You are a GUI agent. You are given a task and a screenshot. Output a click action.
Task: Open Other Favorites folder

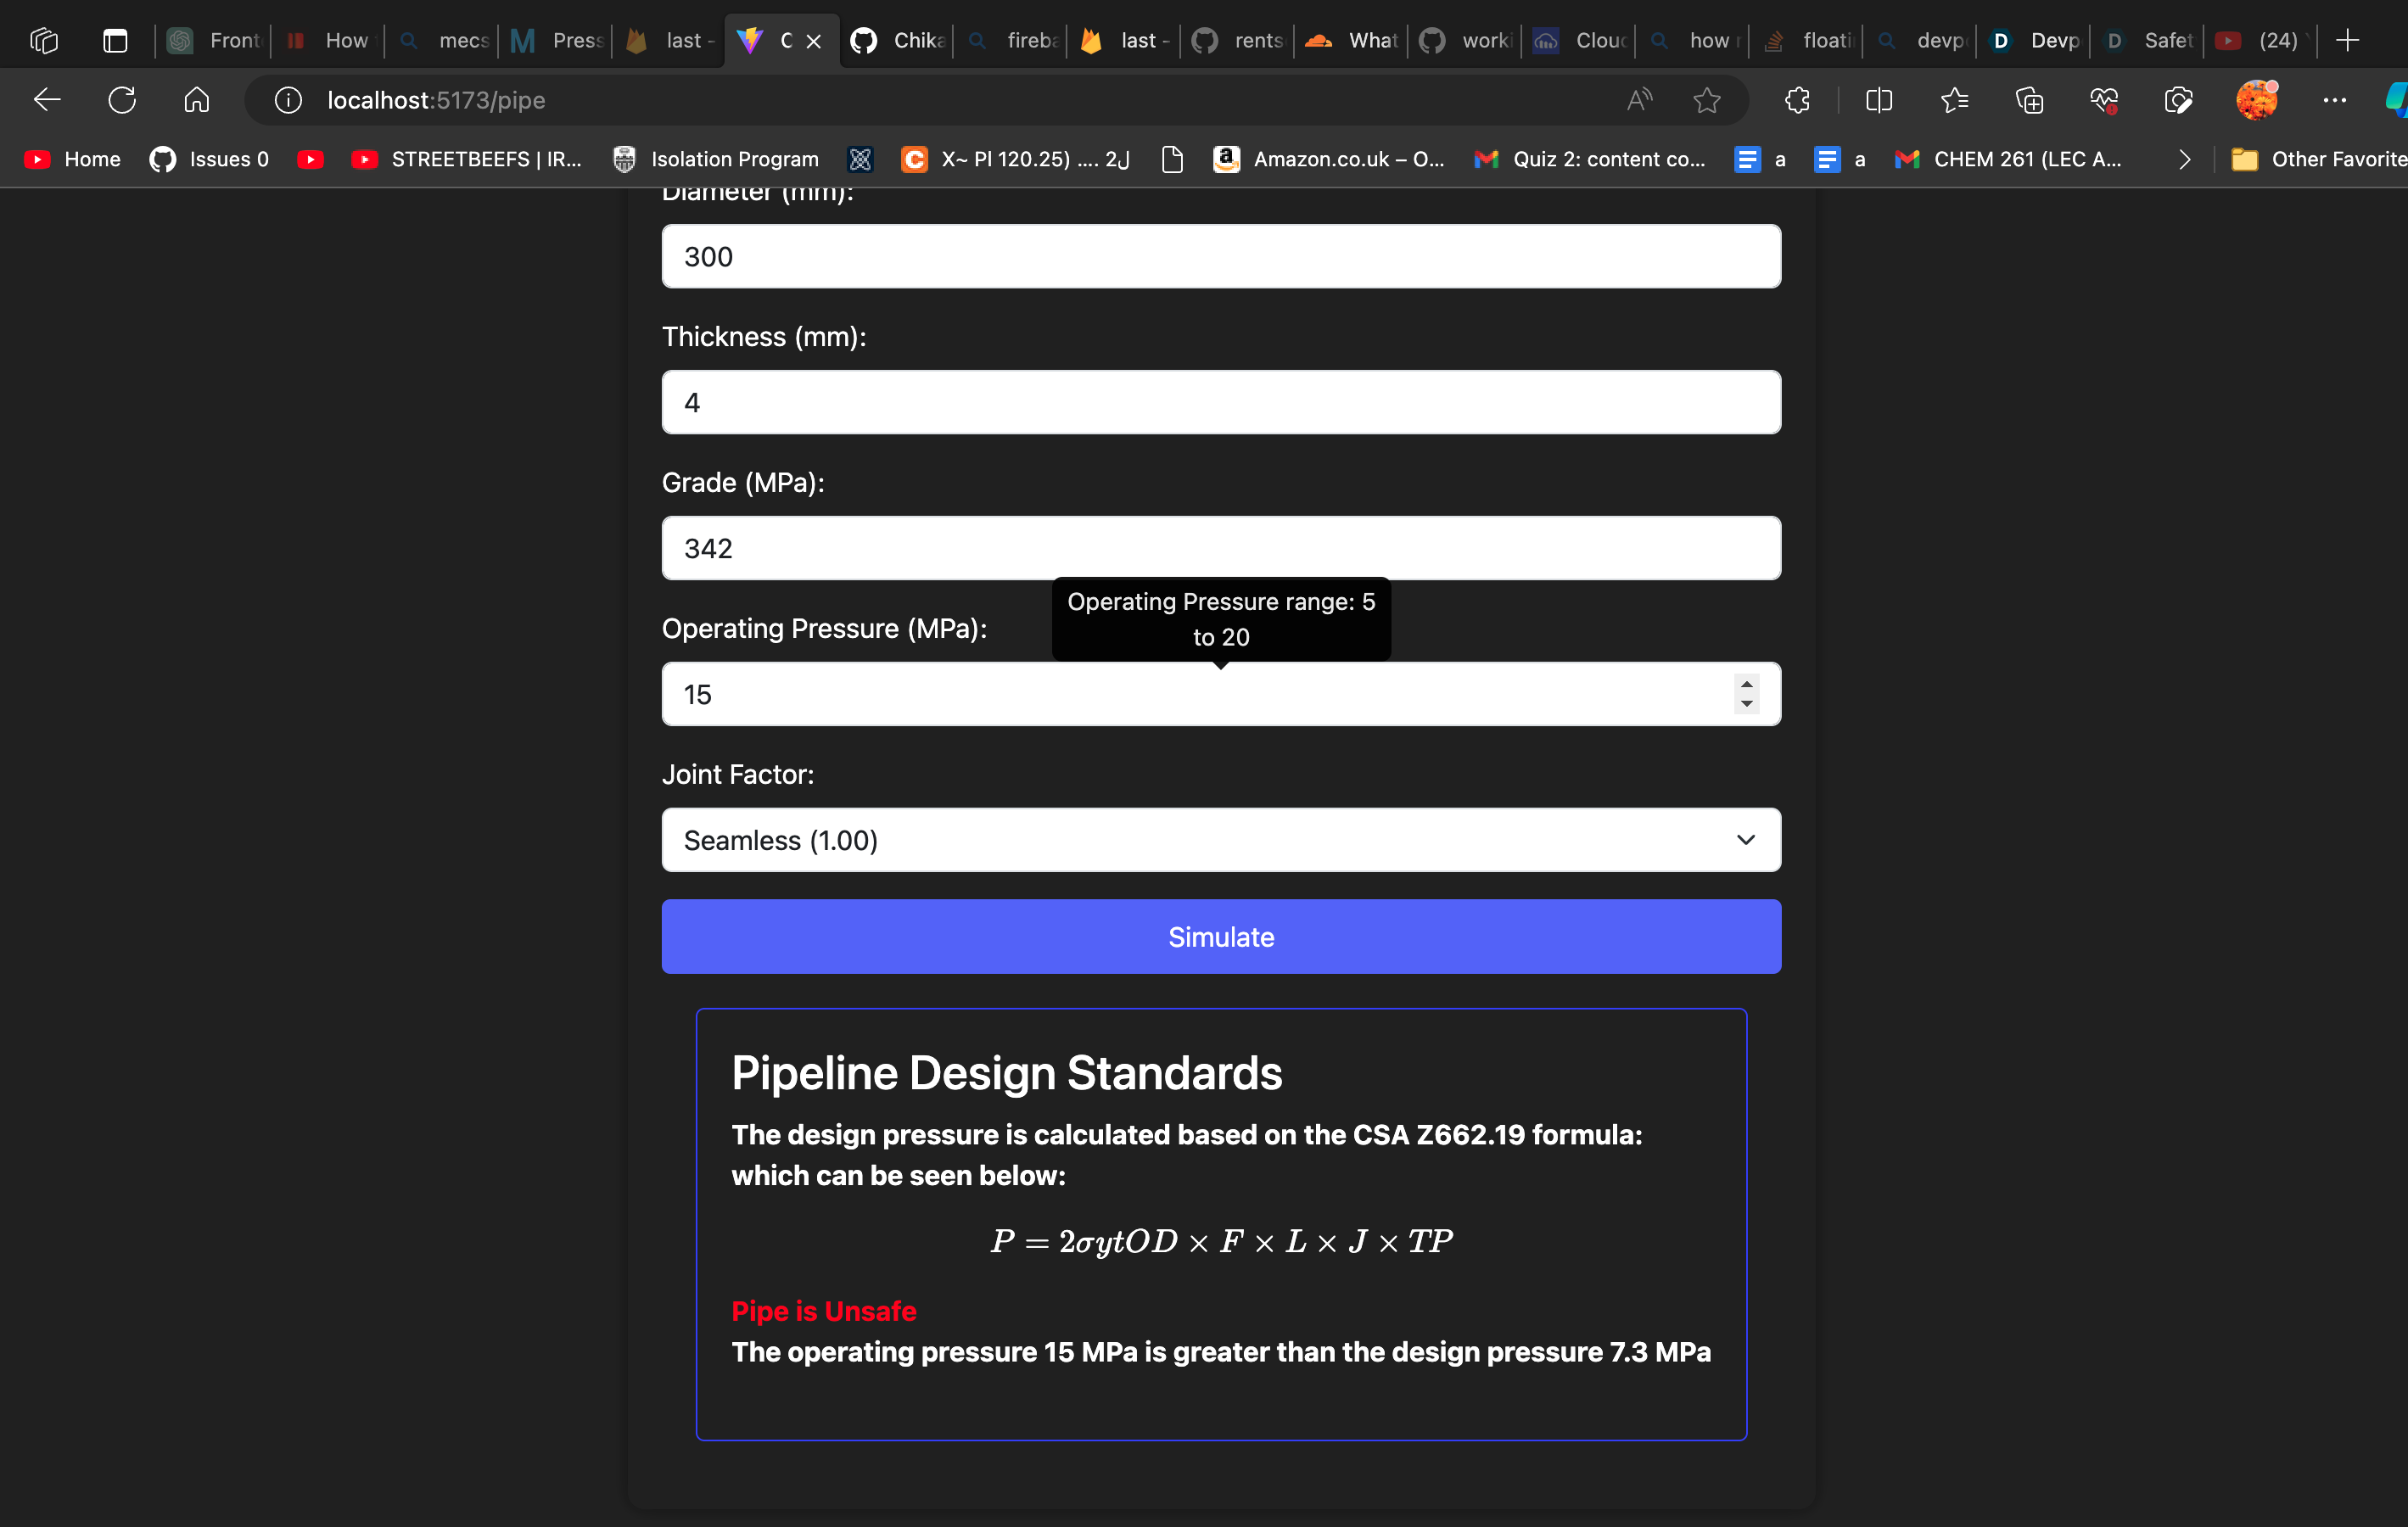click(x=2320, y=159)
